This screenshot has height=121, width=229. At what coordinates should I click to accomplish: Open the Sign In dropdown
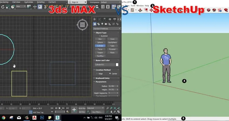point(77,2)
